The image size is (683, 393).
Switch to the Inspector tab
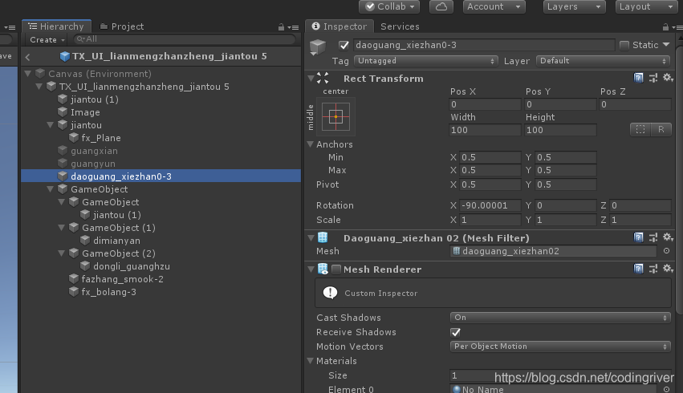339,26
